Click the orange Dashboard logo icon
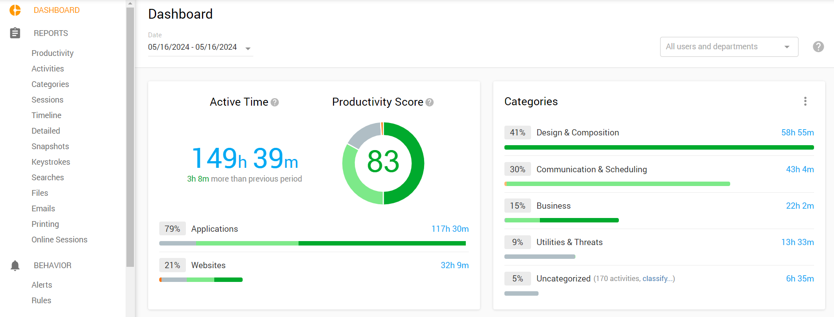 pyautogui.click(x=15, y=10)
